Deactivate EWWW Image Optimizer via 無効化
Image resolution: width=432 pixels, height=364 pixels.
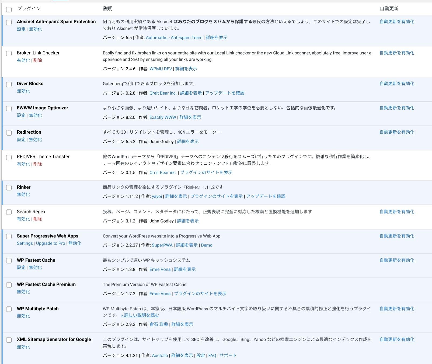35,115
